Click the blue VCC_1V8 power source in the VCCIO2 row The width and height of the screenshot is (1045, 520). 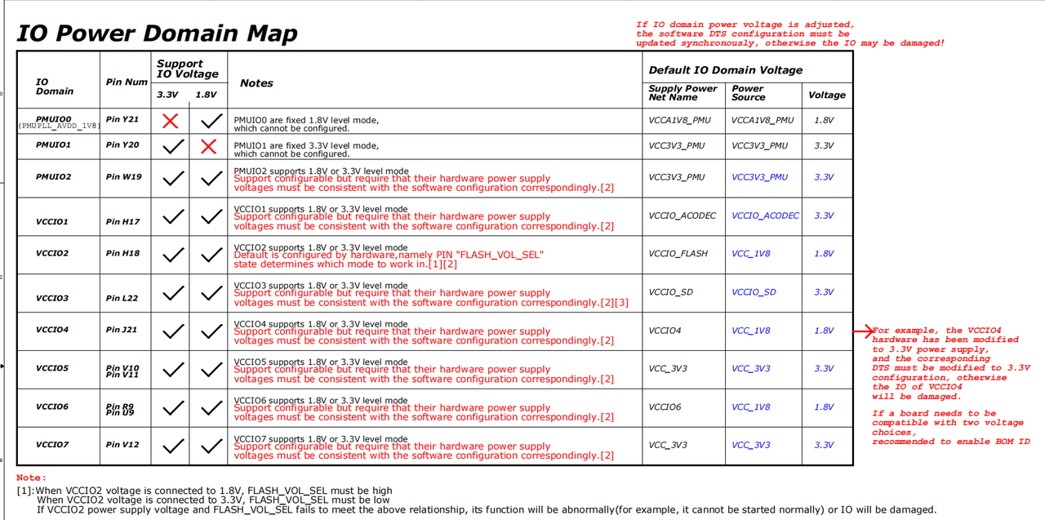(750, 254)
